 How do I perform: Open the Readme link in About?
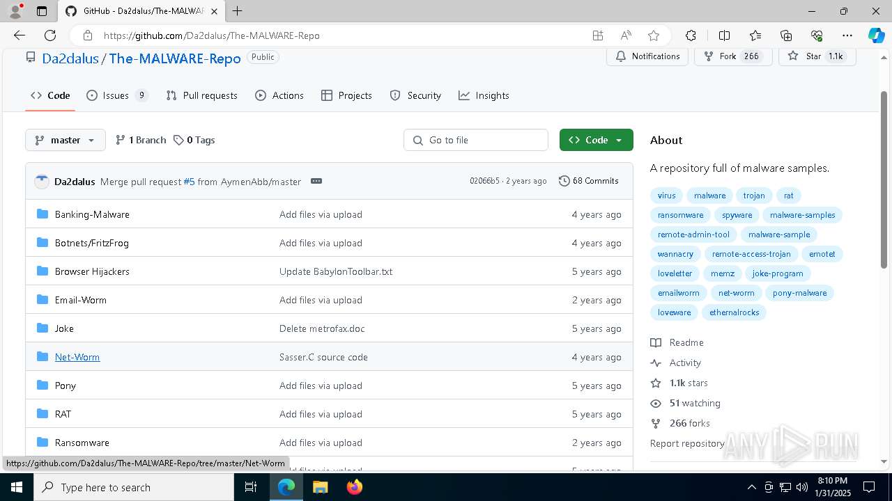click(x=677, y=342)
